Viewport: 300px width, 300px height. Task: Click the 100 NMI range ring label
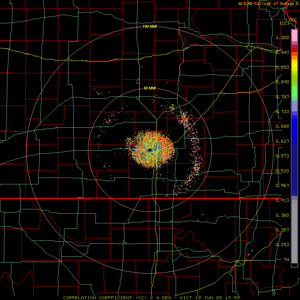click(x=150, y=26)
